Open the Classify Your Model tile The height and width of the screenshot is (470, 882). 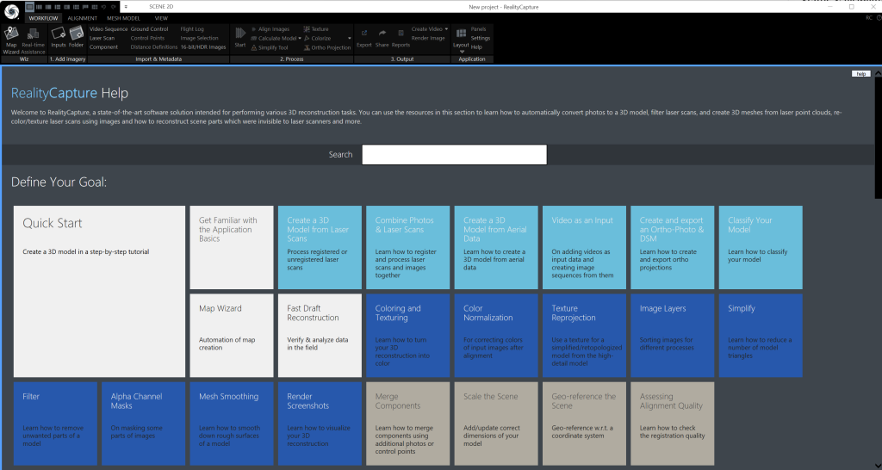[x=761, y=247]
